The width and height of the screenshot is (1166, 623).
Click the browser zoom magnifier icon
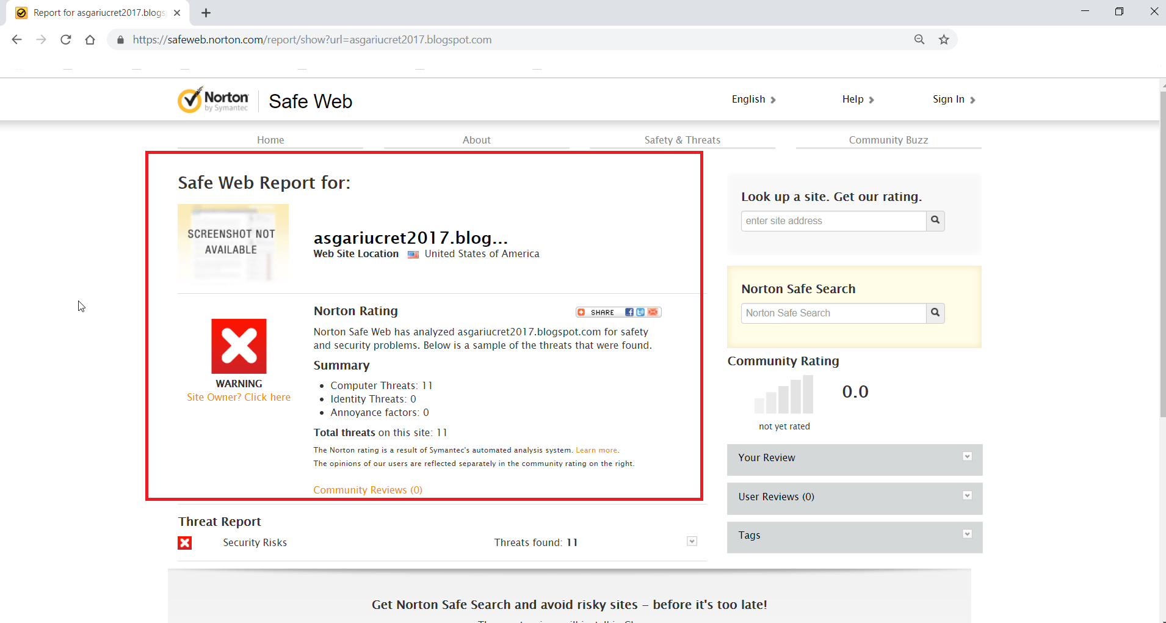pos(919,40)
